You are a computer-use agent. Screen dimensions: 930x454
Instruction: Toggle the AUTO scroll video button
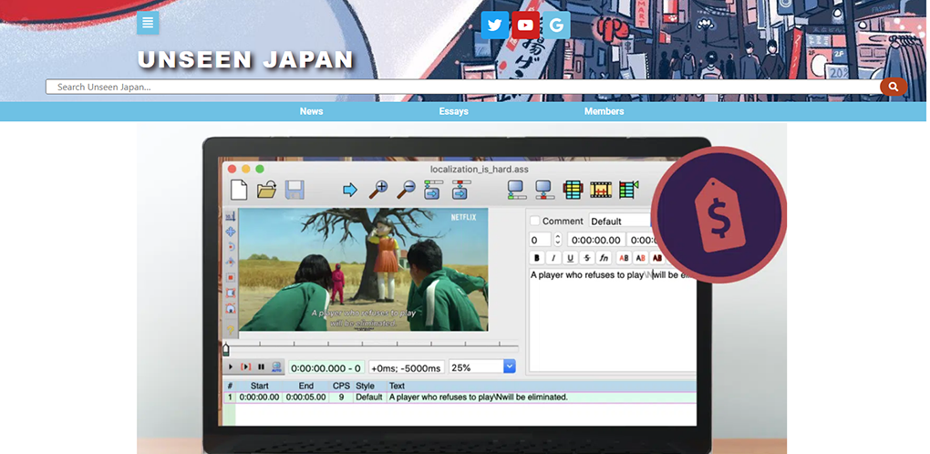point(276,366)
